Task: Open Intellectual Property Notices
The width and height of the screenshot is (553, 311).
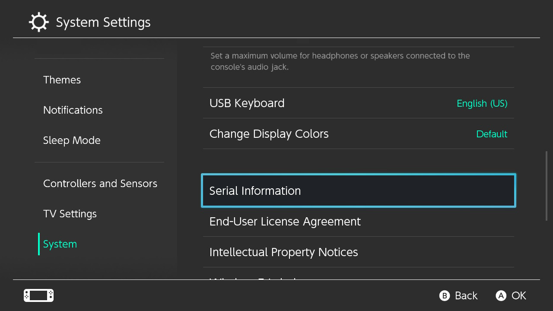Action: [x=358, y=252]
